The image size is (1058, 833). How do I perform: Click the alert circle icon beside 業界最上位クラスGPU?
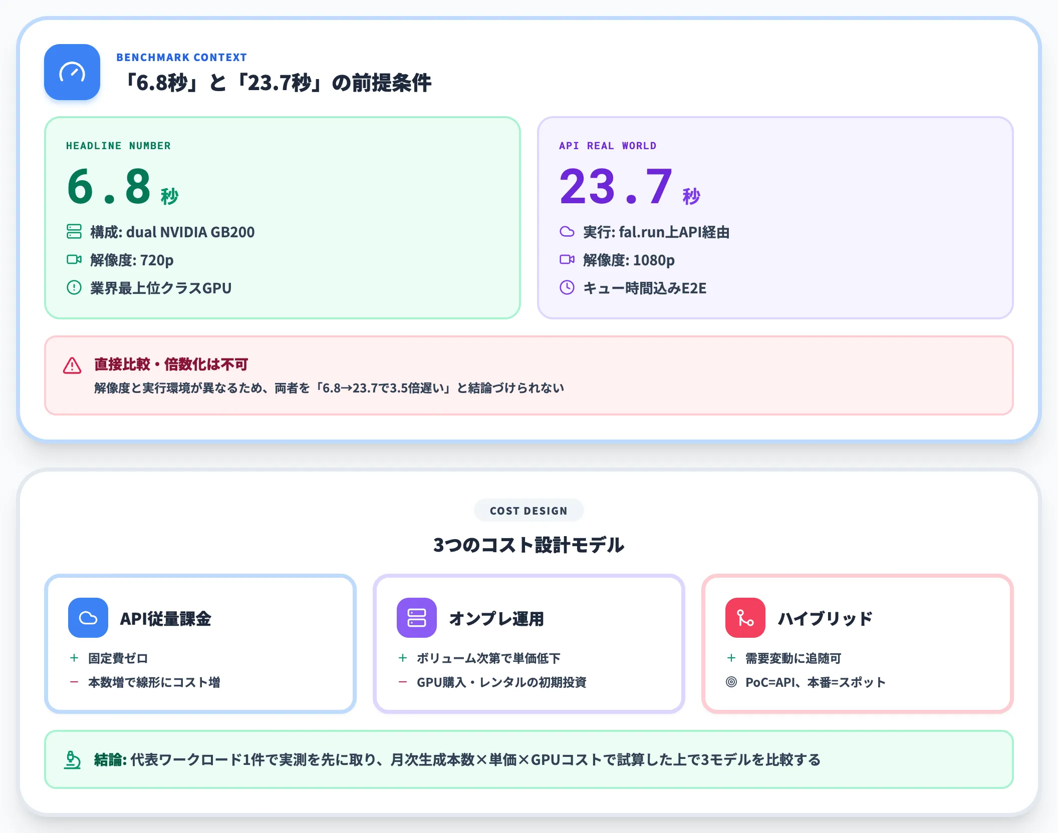74,287
